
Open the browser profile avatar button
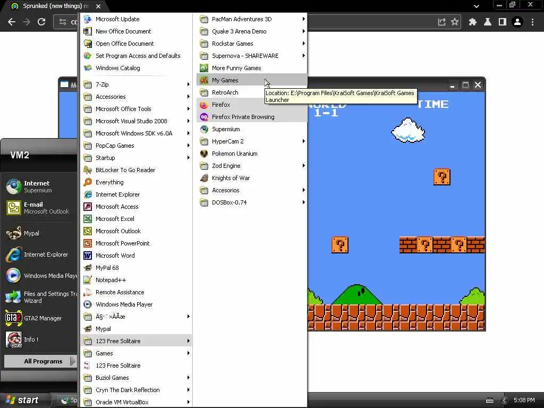pos(517,22)
